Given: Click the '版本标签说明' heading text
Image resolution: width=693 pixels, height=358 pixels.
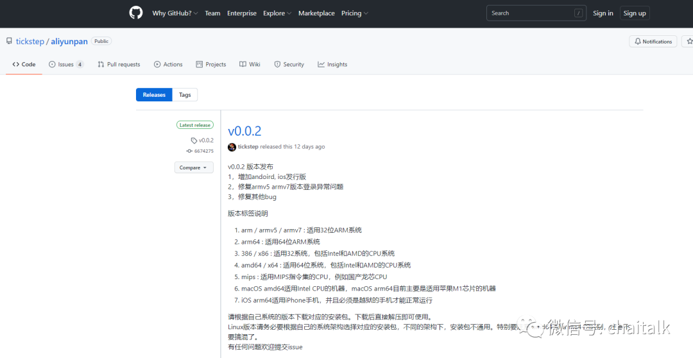Looking at the screenshot, I should click(248, 214).
